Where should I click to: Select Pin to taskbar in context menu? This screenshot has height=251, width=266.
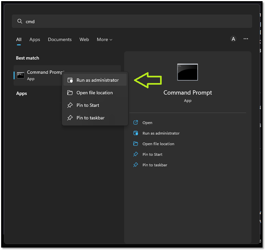pyautogui.click(x=90, y=118)
